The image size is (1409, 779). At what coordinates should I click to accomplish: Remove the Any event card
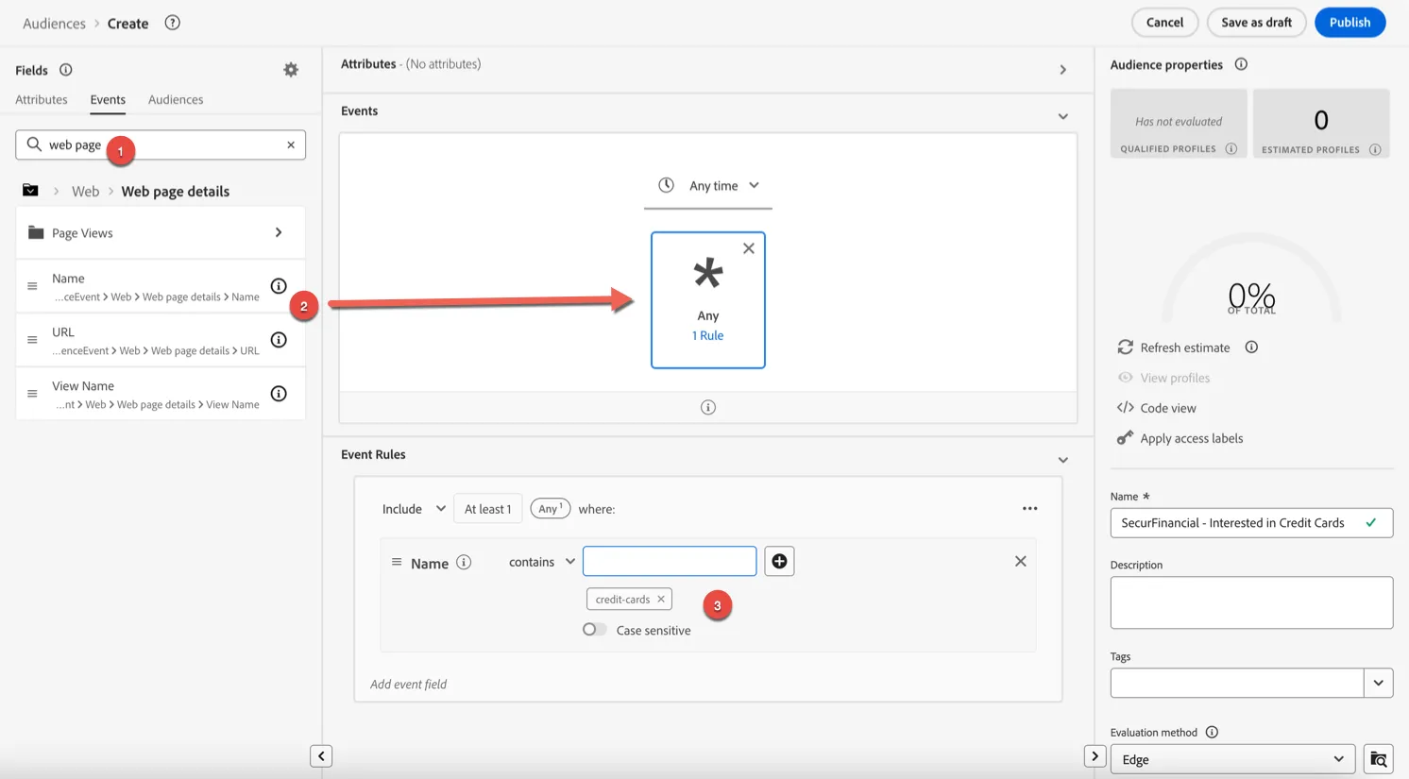tap(749, 248)
